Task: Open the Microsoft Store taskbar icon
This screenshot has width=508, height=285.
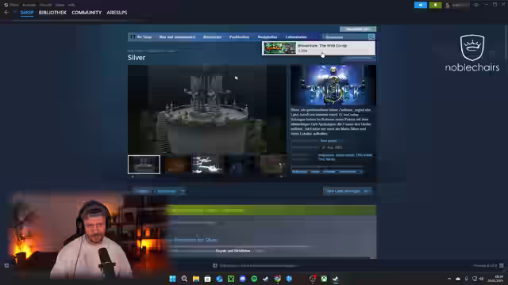Action: 207,279
